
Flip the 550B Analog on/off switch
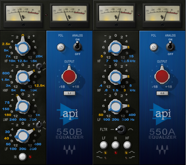(x=77, y=46)
